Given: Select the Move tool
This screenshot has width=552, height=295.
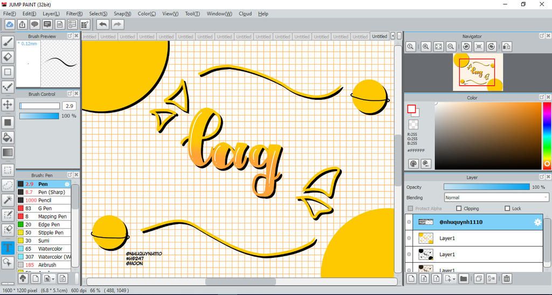Looking at the screenshot, I should [x=8, y=105].
